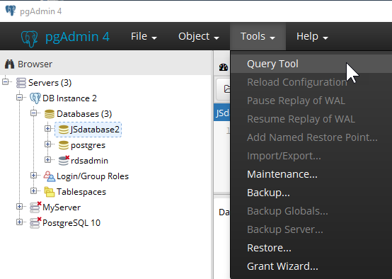The height and width of the screenshot is (279, 392).
Task: Select the Servers group icon
Action: [x=21, y=83]
